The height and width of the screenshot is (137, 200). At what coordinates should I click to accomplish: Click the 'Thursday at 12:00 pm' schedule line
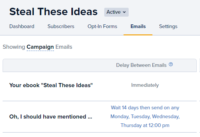coord(145,125)
